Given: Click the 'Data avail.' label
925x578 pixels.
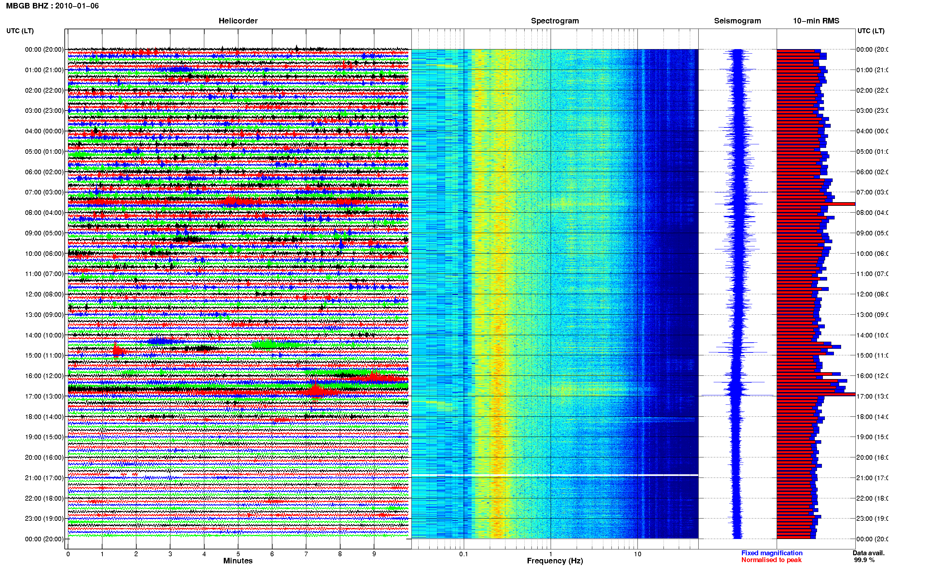Looking at the screenshot, I should click(868, 553).
